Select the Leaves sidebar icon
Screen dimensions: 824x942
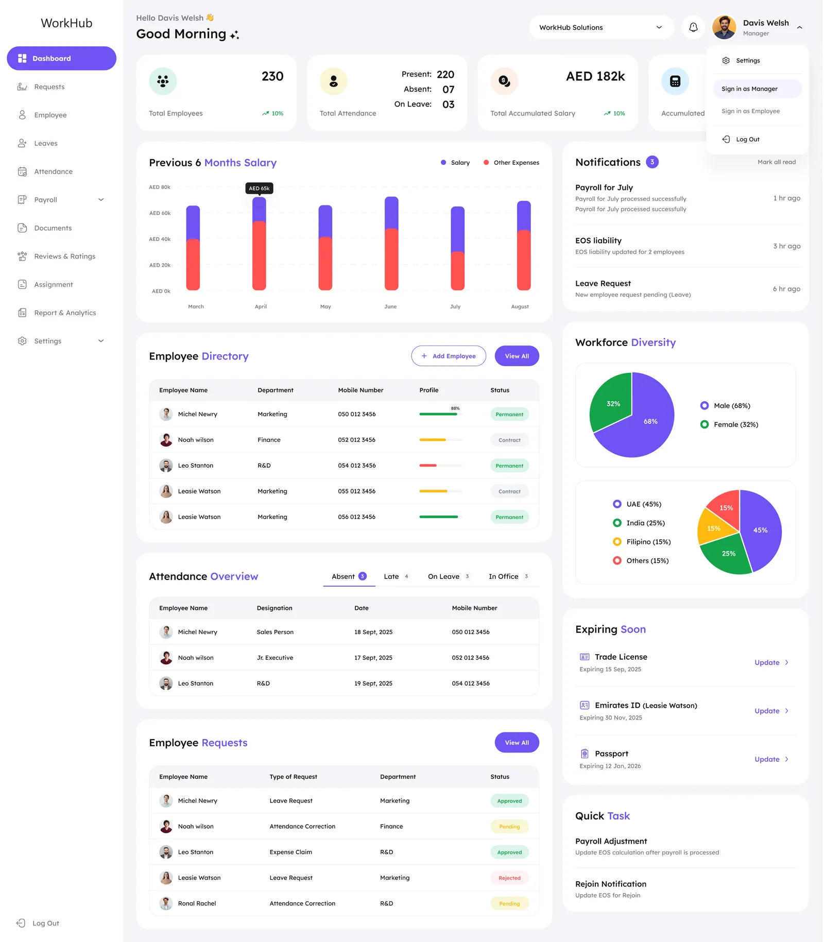22,143
